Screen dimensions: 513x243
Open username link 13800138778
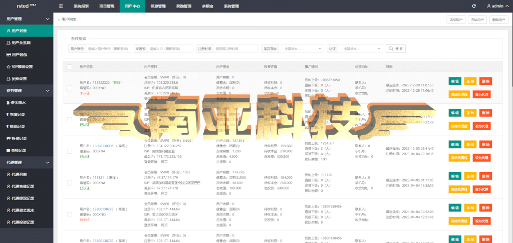click(103, 209)
